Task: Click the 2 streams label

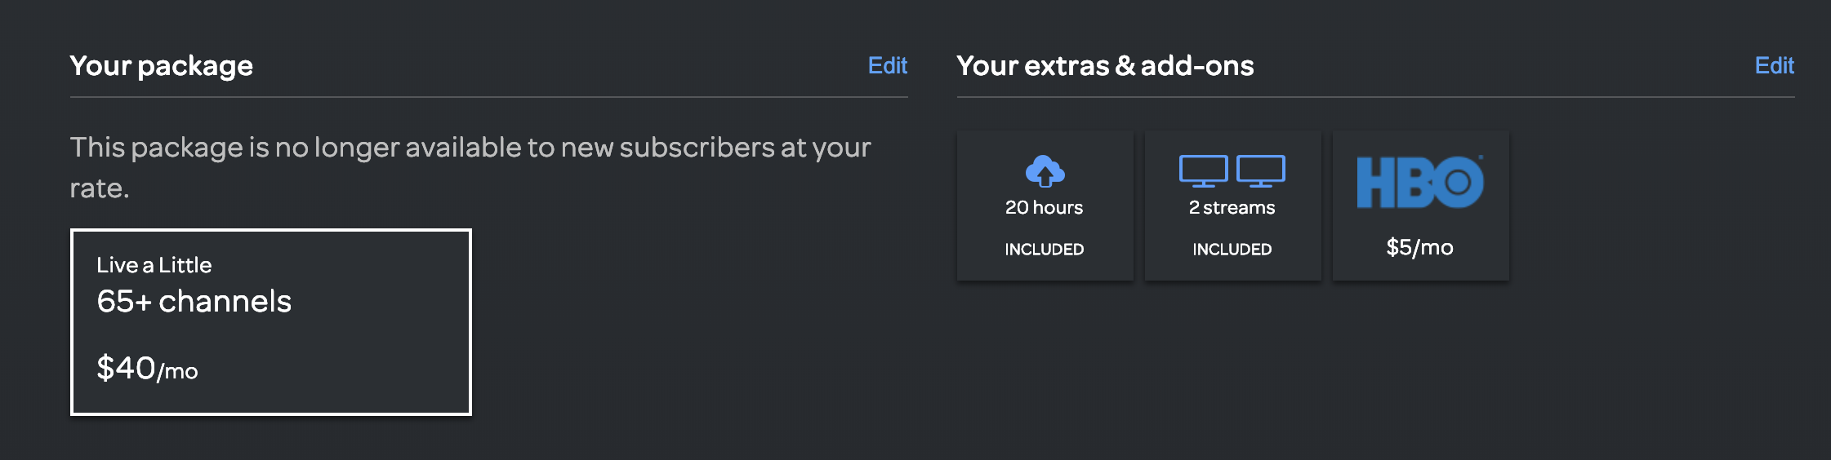Action: [x=1232, y=207]
